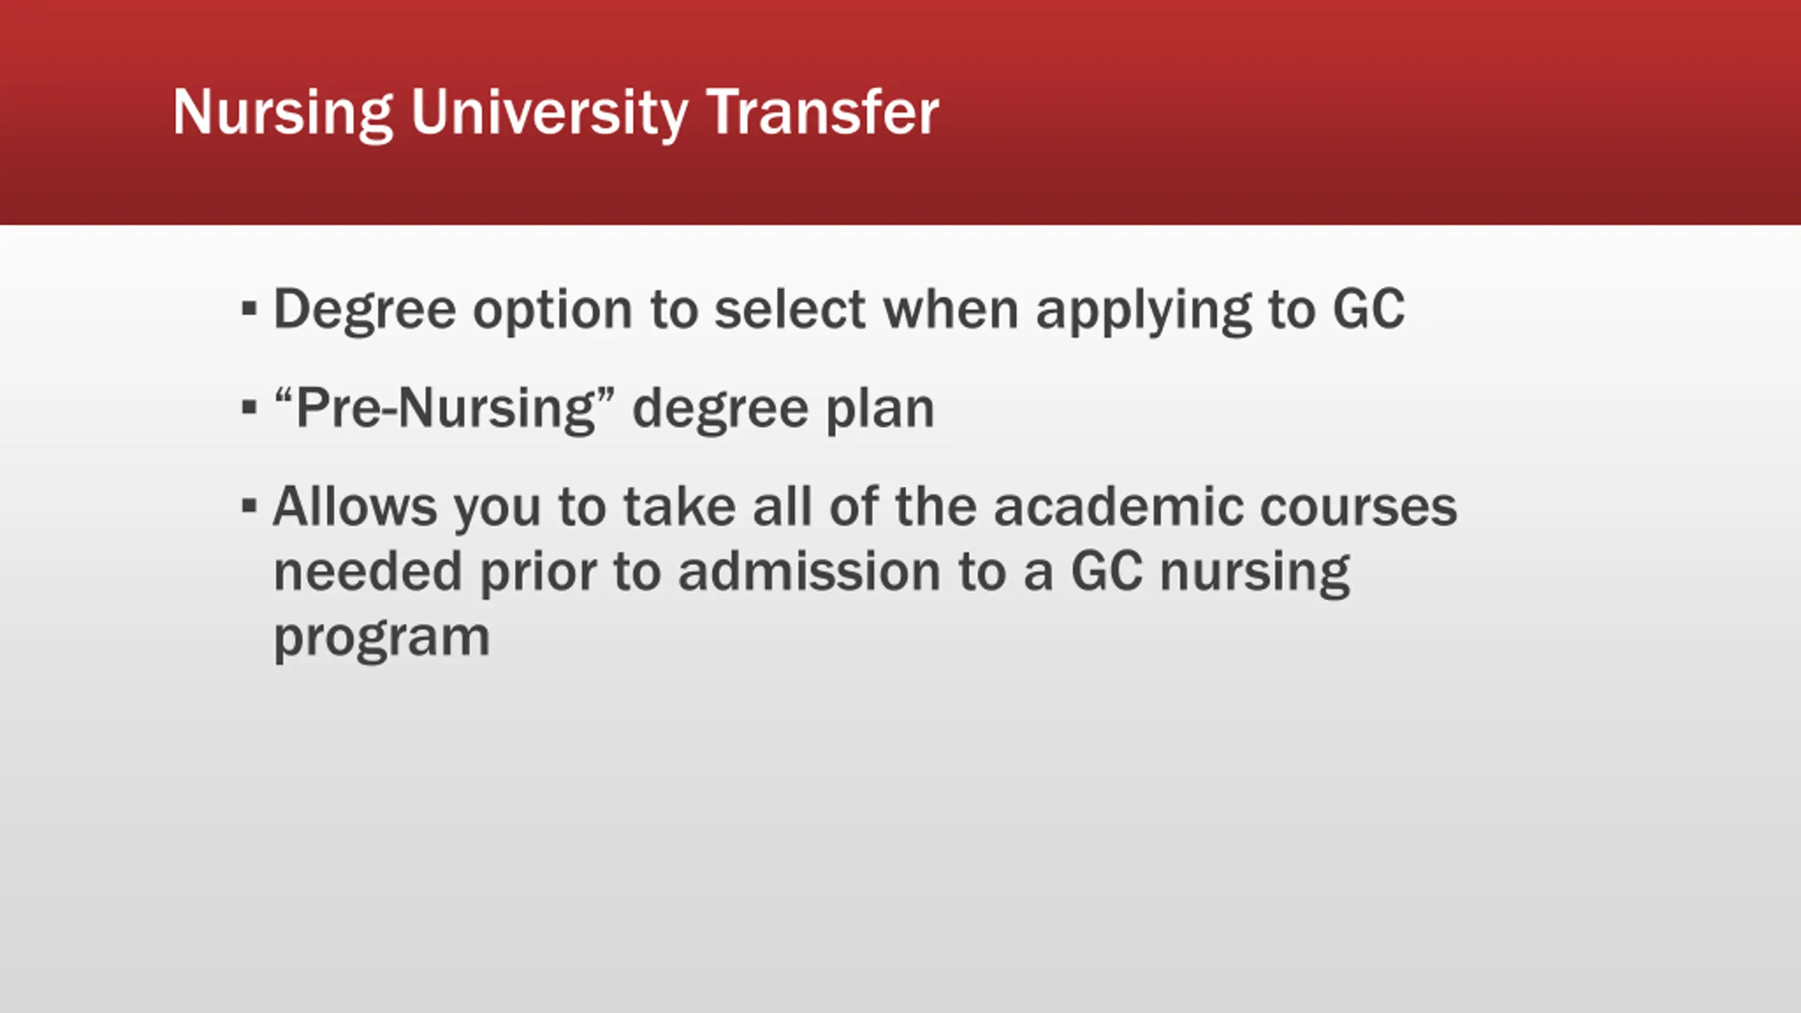Click the words "needed prior"
Screen dimensions: 1801x1013
click(435, 573)
